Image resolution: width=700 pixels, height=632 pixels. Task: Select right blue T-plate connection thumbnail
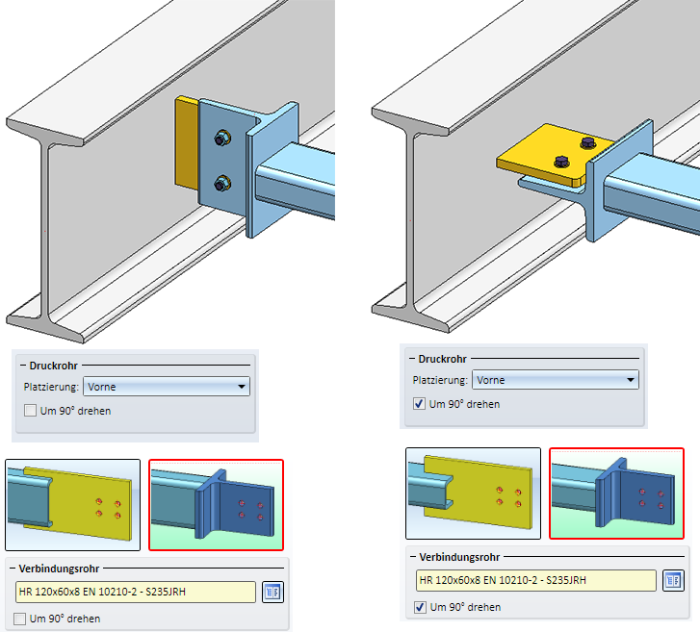(x=616, y=493)
